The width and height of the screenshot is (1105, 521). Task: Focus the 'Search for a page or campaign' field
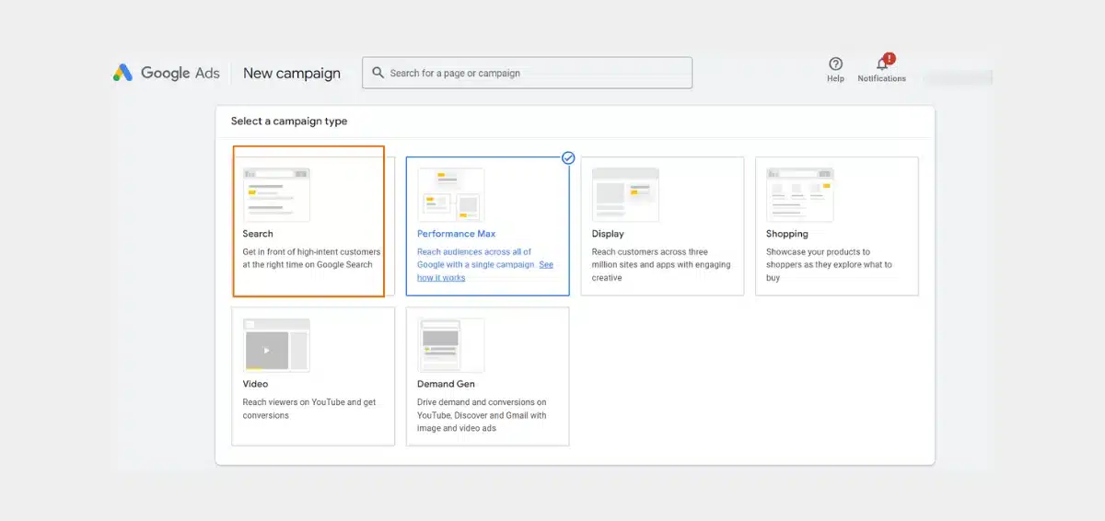[527, 73]
